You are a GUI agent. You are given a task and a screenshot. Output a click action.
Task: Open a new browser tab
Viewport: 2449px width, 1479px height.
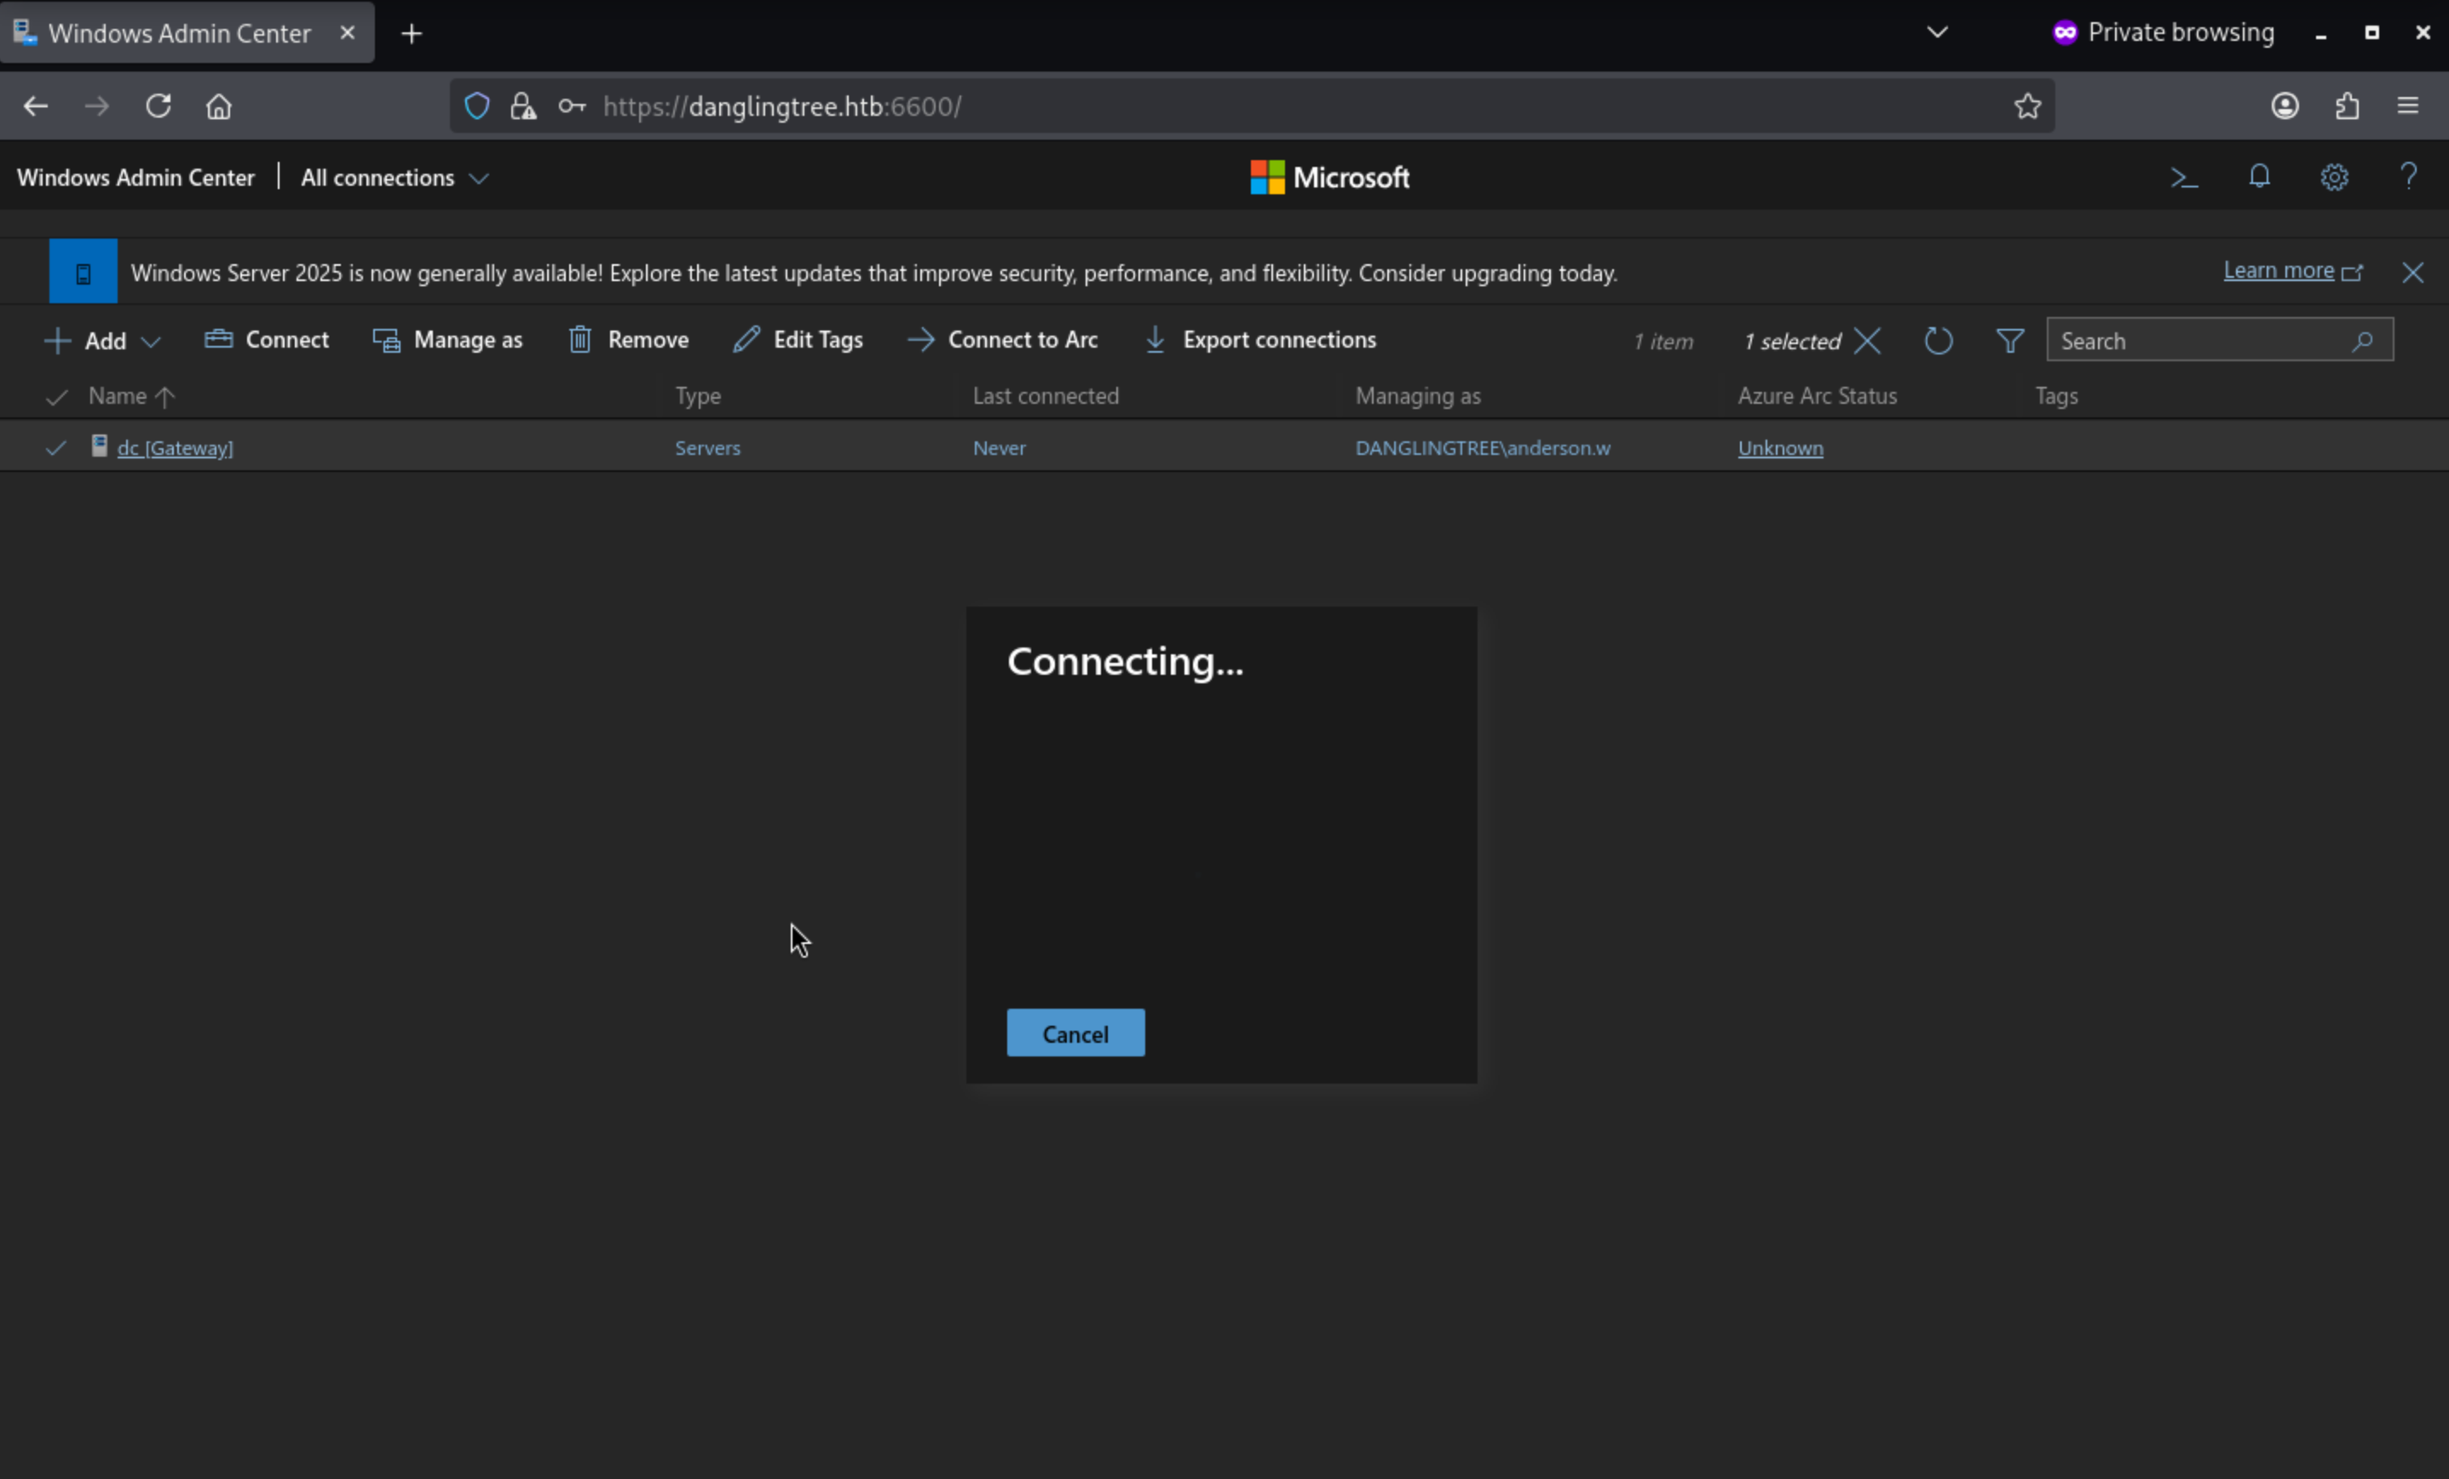tap(412, 34)
